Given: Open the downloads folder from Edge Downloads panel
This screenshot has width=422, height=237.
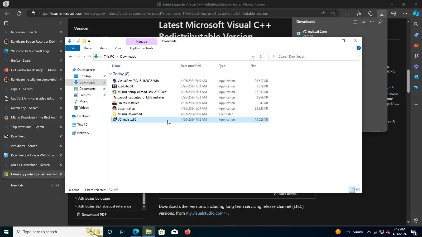Looking at the screenshot, I should pyautogui.click(x=355, y=22).
